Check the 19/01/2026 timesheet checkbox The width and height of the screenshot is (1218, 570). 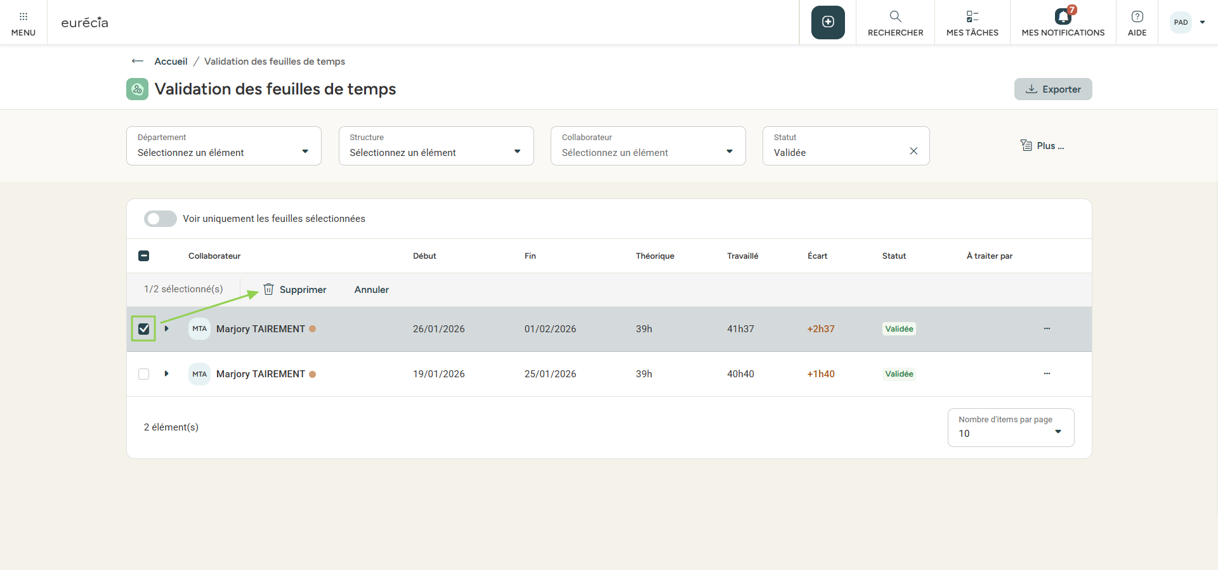[144, 374]
